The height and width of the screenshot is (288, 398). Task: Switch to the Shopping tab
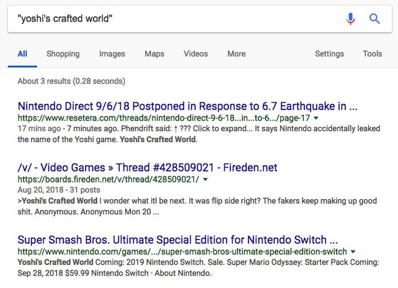tap(63, 54)
